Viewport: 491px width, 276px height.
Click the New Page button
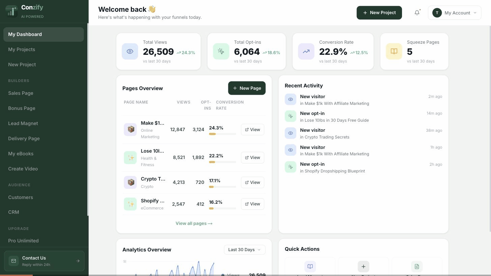click(247, 88)
